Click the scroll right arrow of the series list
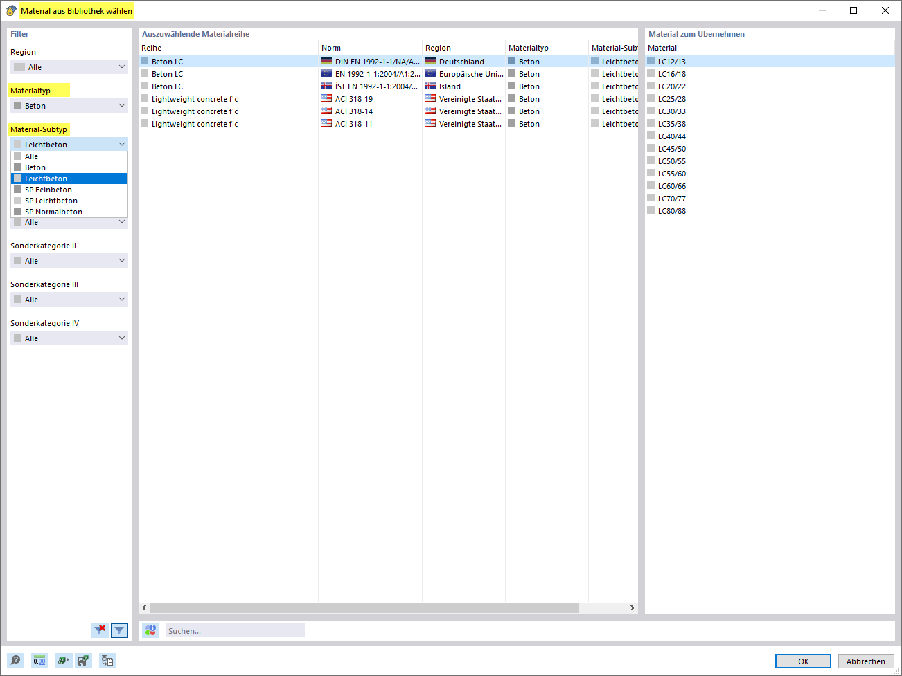The image size is (902, 676). click(632, 608)
